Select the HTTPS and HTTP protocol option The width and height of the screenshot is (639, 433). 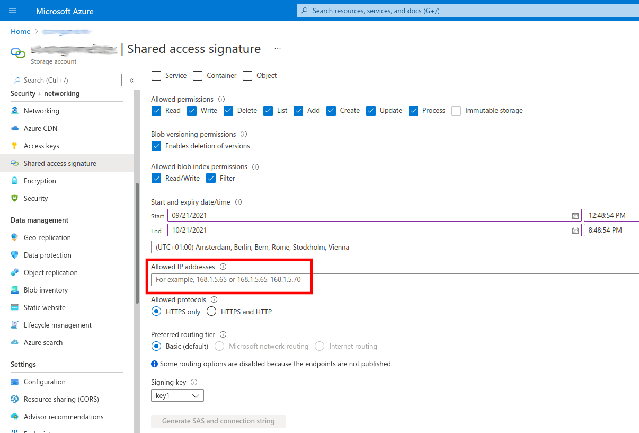click(x=211, y=311)
